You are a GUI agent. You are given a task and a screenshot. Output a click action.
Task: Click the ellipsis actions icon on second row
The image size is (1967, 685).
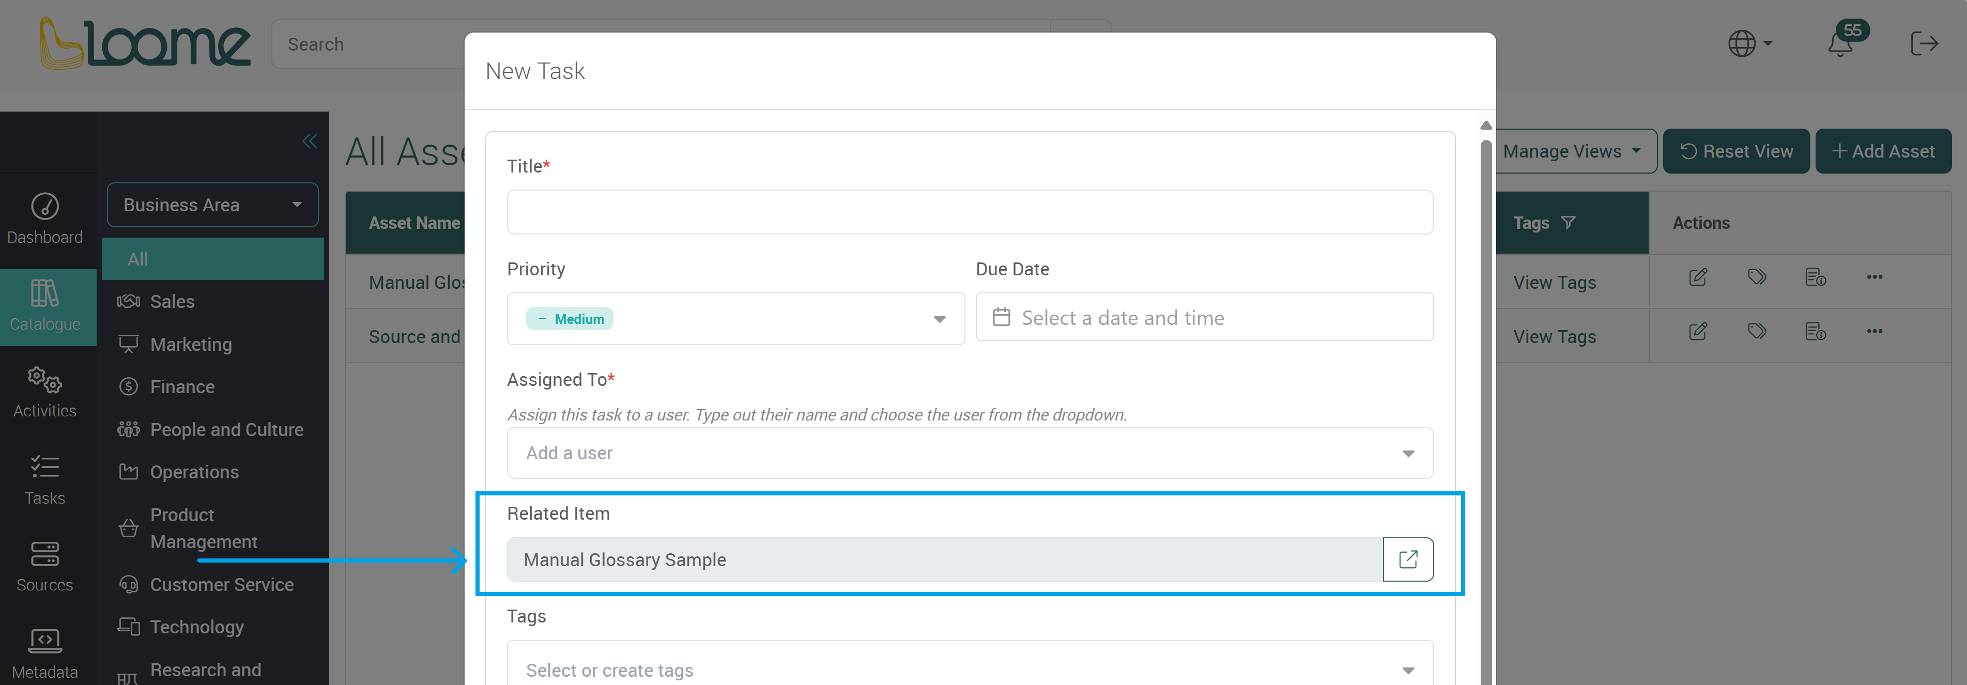tap(1874, 332)
